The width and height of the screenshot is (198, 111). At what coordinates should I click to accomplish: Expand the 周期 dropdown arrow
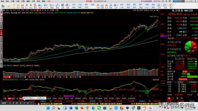54,5
